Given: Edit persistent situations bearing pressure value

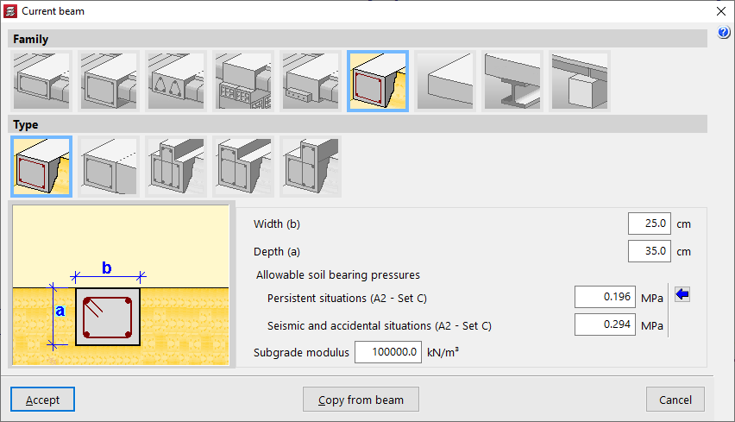Looking at the screenshot, I should tap(605, 297).
